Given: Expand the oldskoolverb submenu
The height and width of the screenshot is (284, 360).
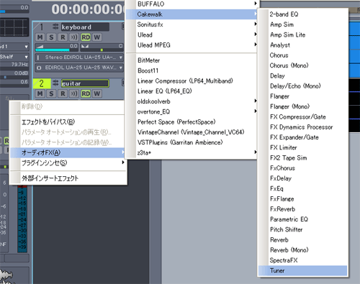Looking at the screenshot, I should 192,101.
